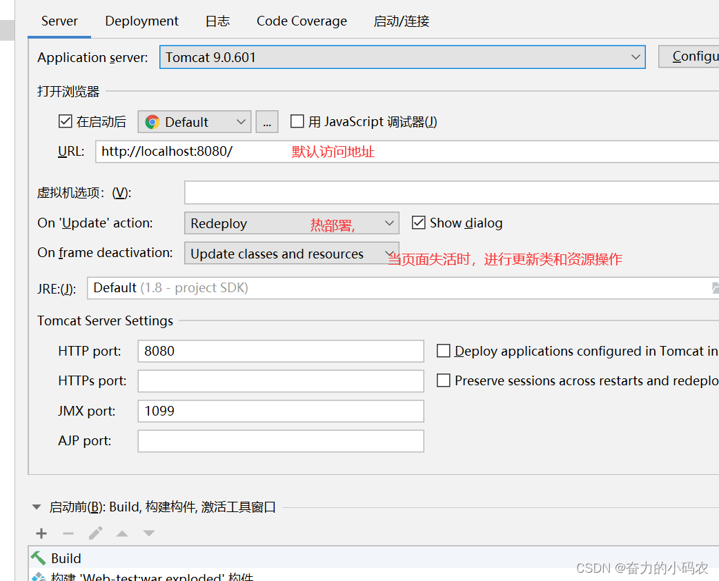
Task: Open the 启动/连接 tab
Action: click(x=401, y=21)
